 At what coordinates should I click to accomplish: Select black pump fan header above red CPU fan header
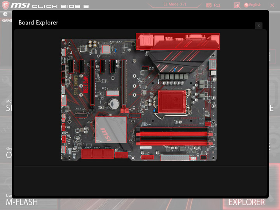coord(208,119)
